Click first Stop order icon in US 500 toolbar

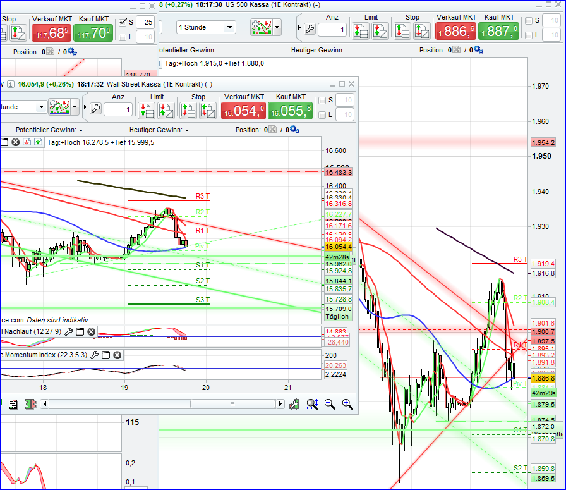tap(403, 30)
